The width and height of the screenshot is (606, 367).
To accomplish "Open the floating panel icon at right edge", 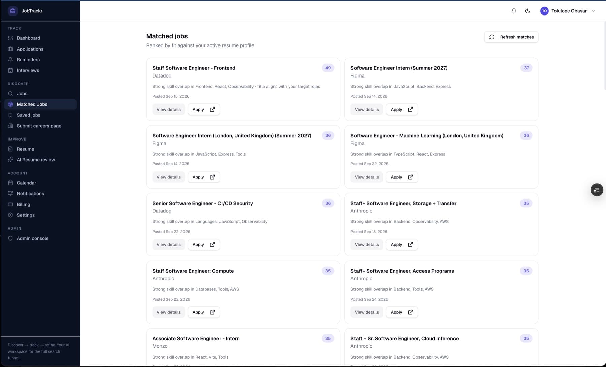I will pos(597,190).
